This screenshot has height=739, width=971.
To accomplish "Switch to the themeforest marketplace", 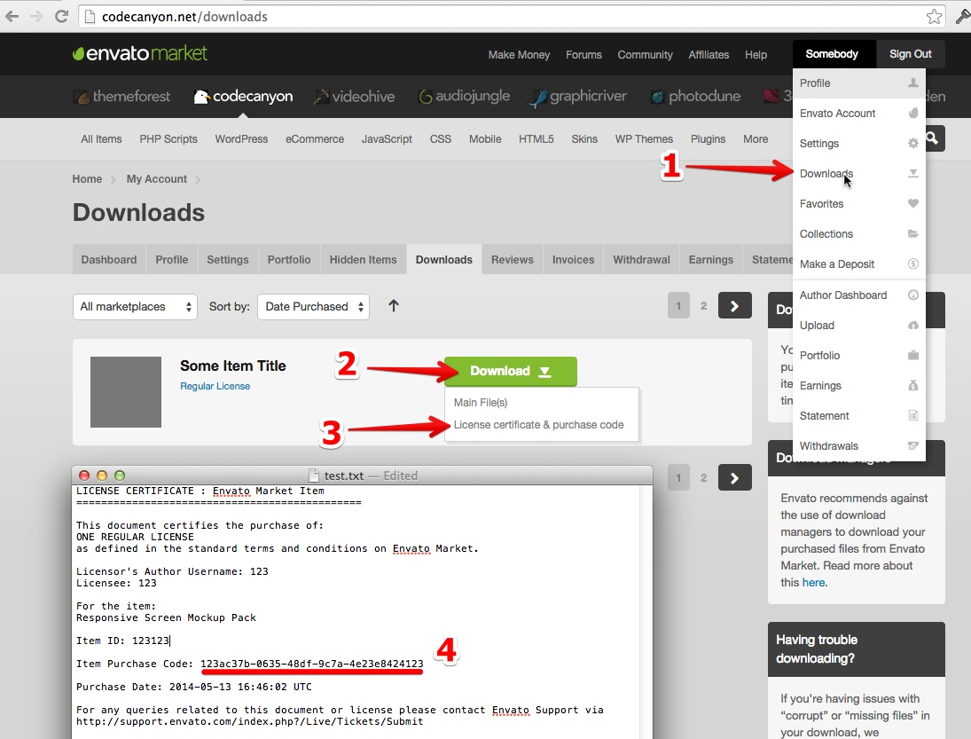I will [121, 96].
